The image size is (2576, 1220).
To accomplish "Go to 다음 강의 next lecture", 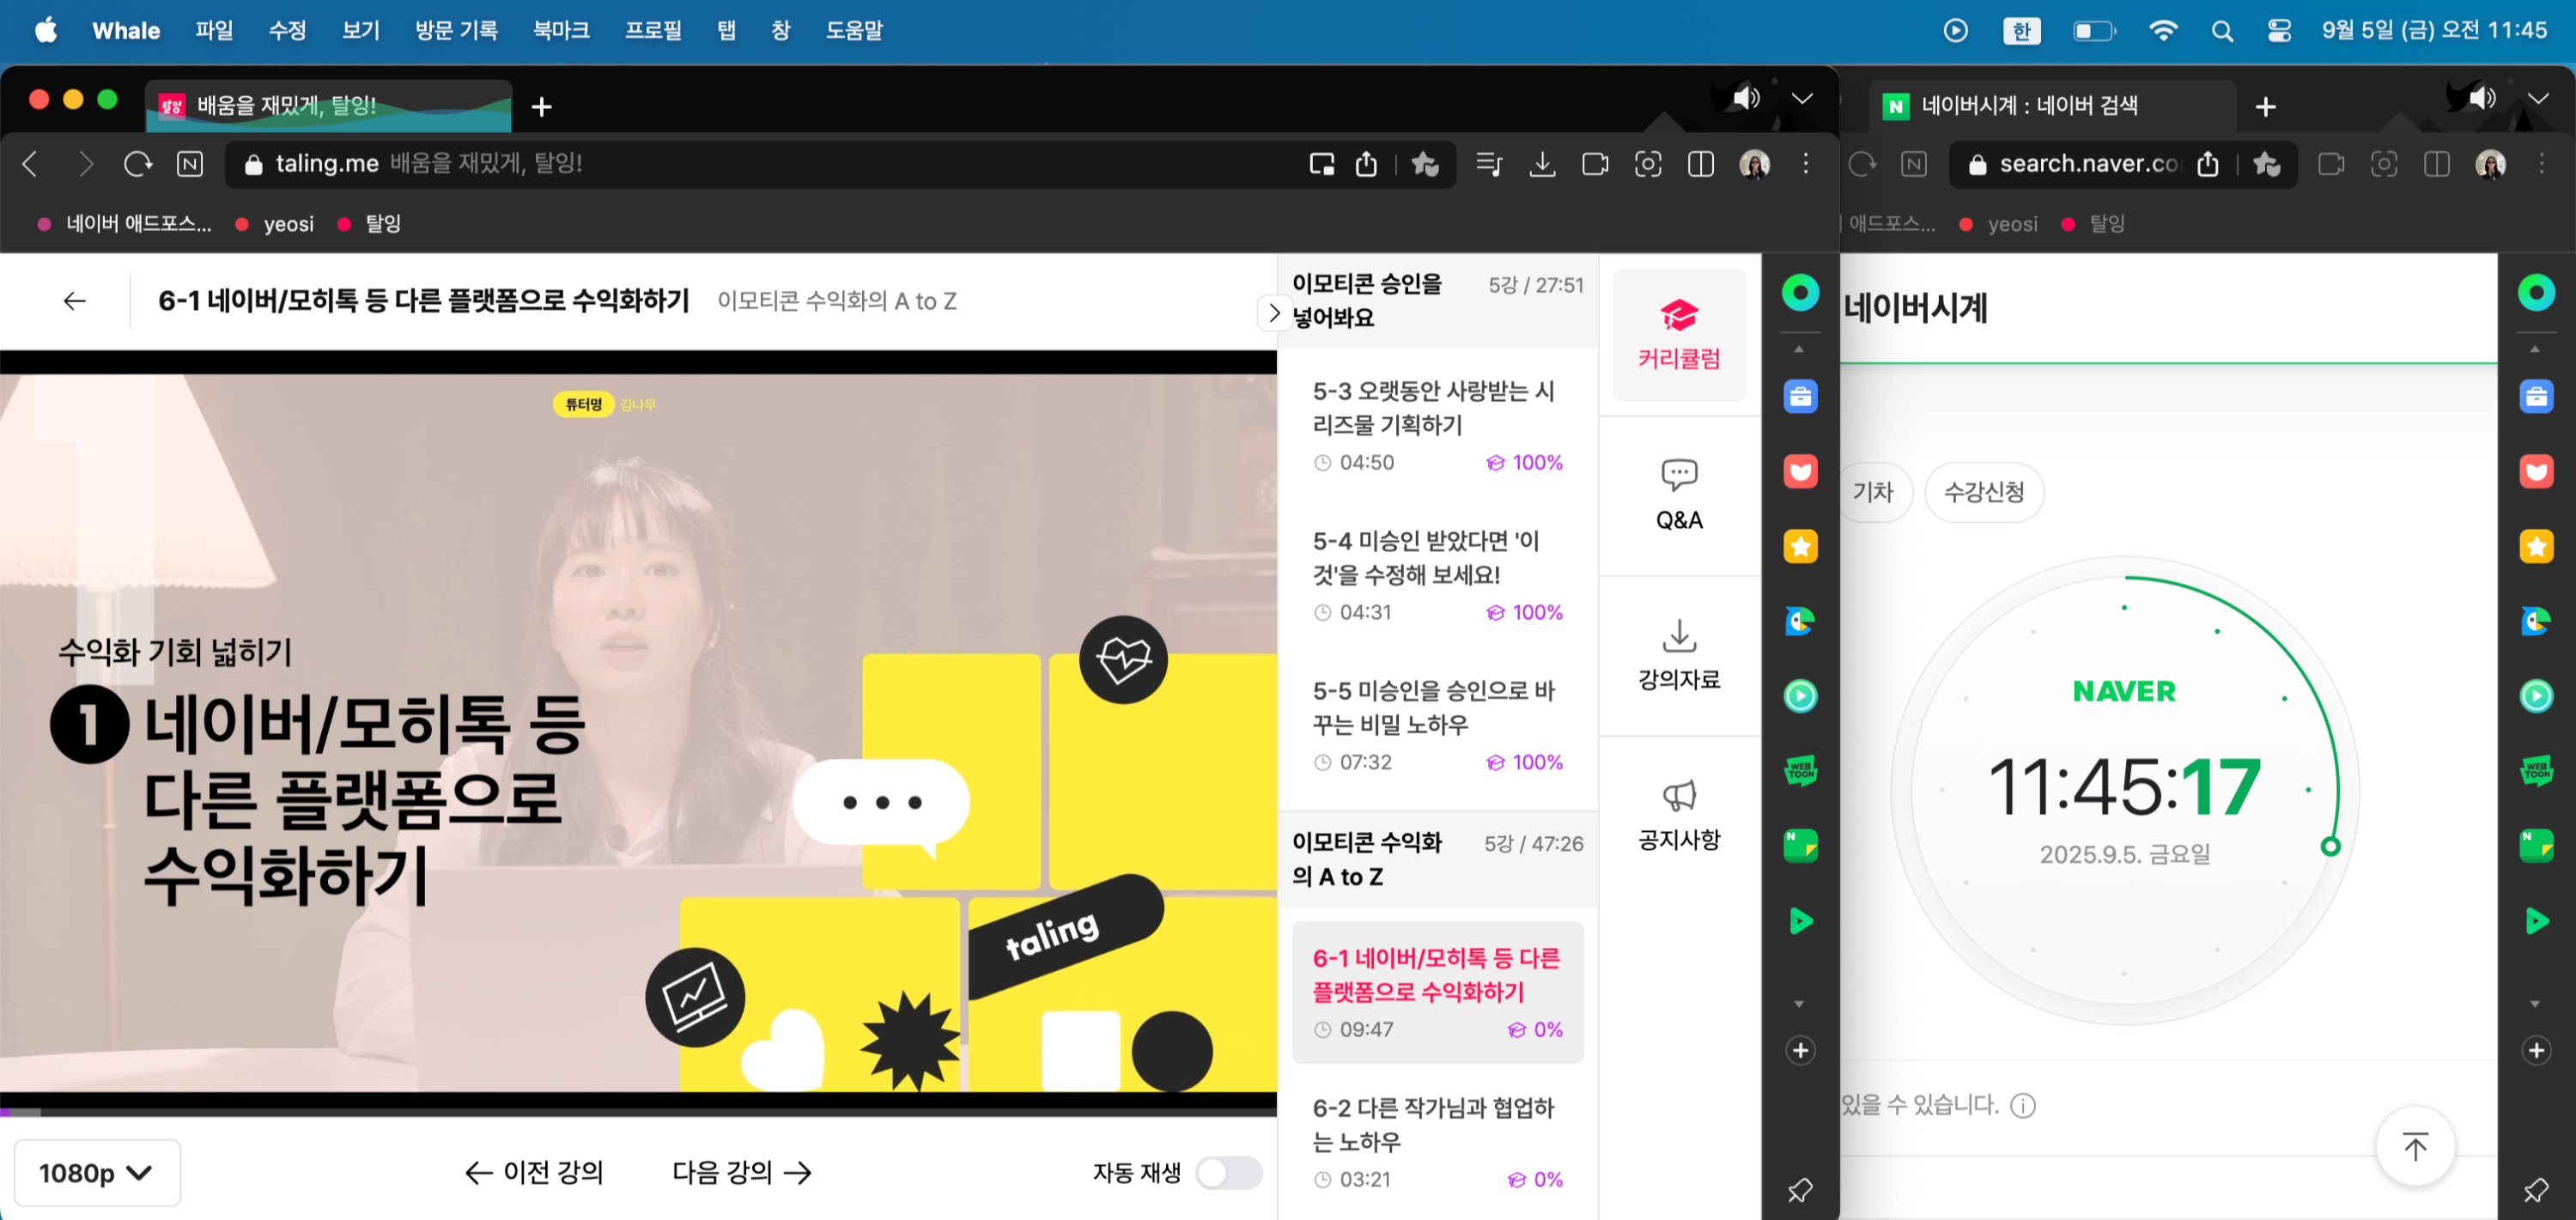I will (x=741, y=1172).
